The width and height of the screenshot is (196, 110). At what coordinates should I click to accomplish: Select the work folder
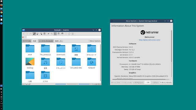pyautogui.click(x=30, y=50)
